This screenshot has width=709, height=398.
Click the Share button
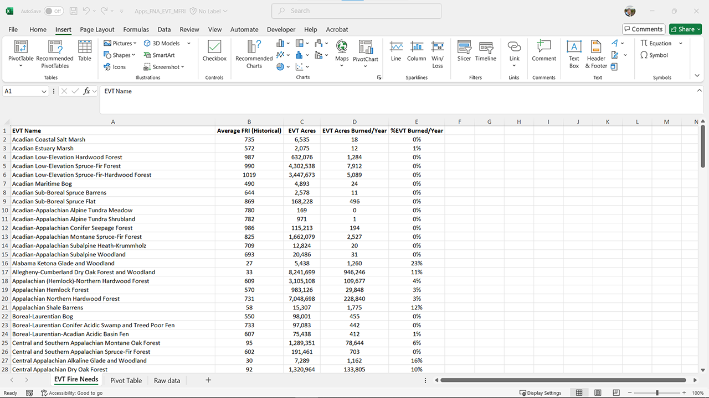pyautogui.click(x=685, y=29)
